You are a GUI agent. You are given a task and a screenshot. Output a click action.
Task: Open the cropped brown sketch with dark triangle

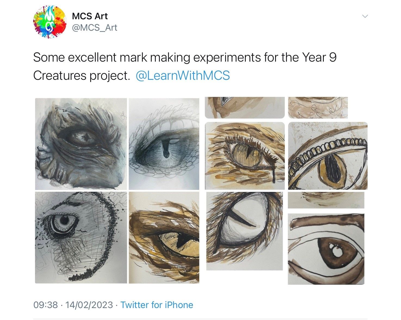pos(245,108)
